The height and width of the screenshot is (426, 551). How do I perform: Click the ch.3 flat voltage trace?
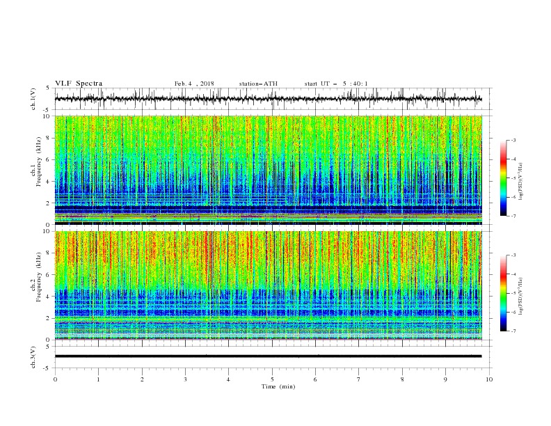(268, 356)
